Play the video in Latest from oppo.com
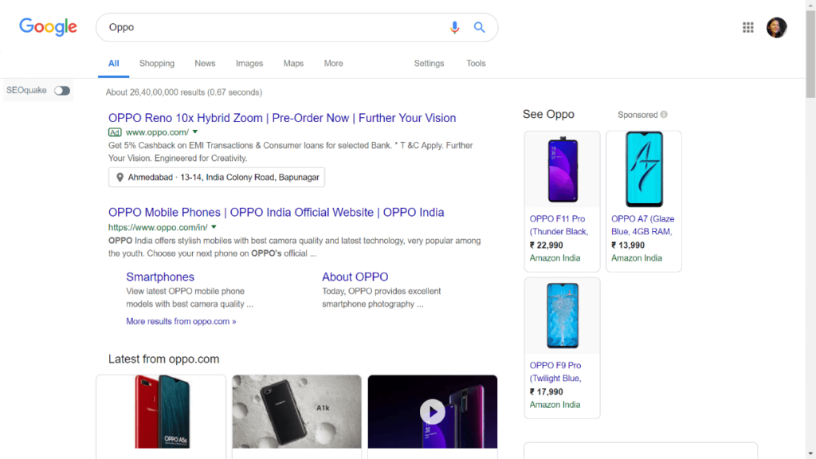 (433, 412)
